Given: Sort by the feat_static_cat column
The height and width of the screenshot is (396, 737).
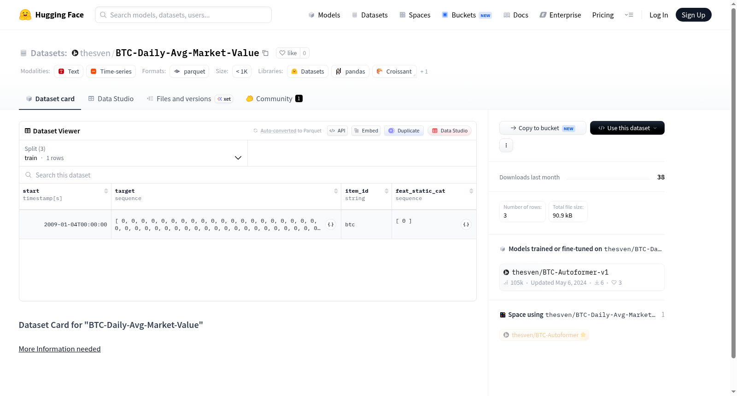Looking at the screenshot, I should [471, 191].
